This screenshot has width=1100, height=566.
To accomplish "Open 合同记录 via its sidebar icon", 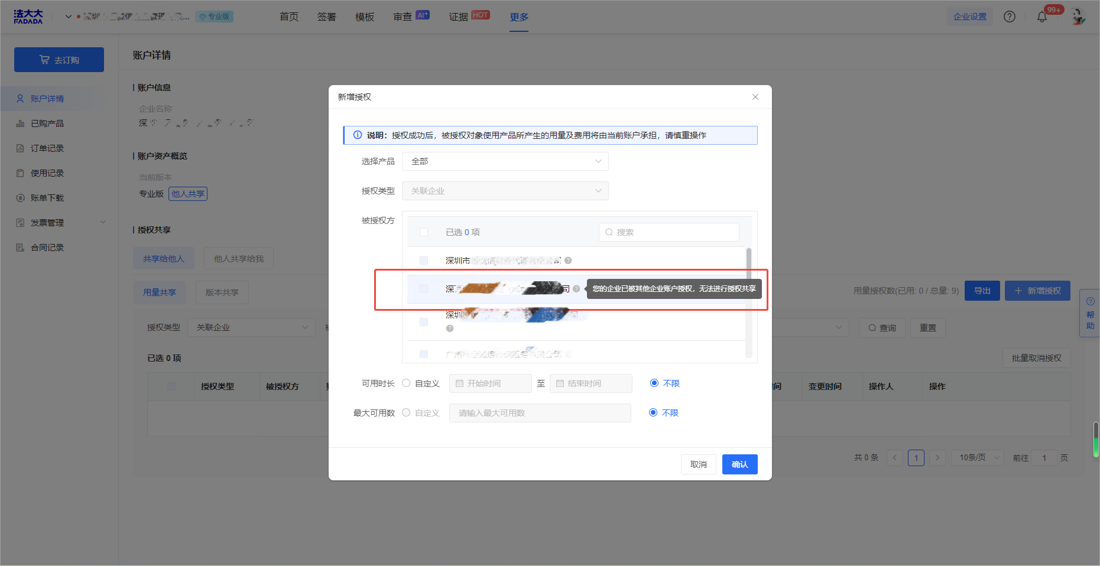I will [20, 248].
